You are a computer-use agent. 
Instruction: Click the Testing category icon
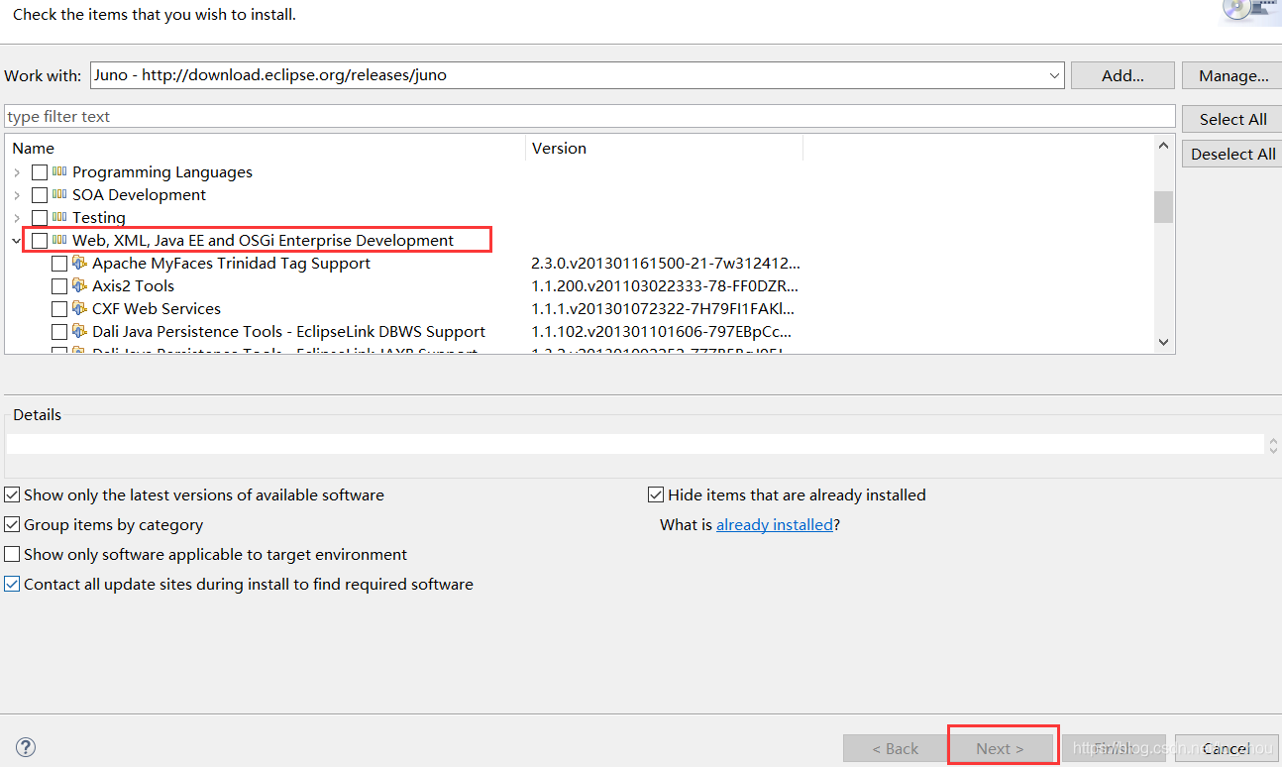[59, 217]
